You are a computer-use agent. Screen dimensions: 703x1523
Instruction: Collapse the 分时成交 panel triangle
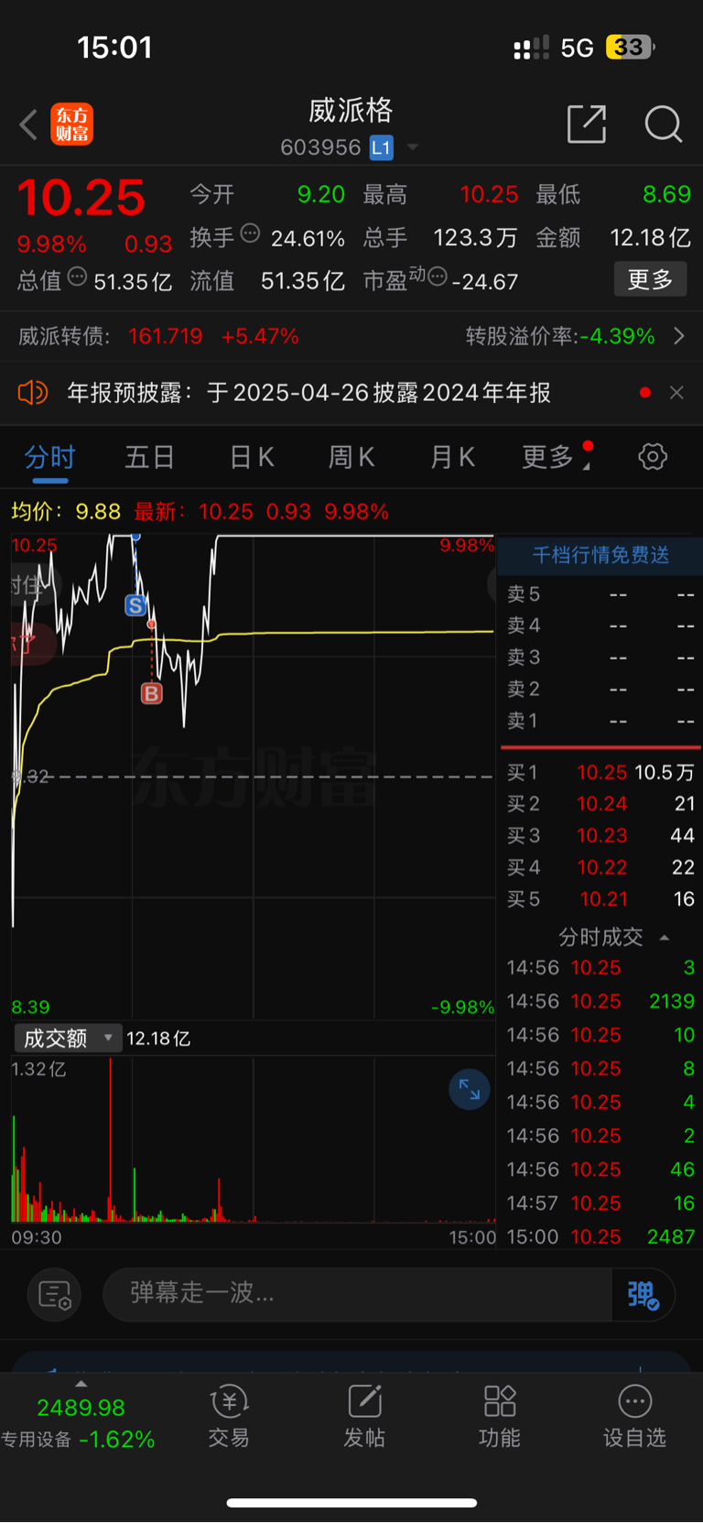click(x=665, y=938)
